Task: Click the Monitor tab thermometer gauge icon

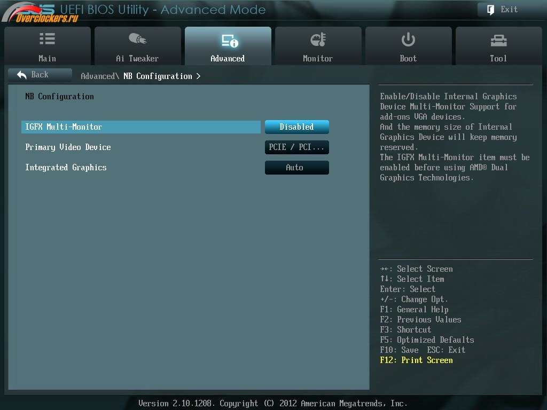Action: 318,40
